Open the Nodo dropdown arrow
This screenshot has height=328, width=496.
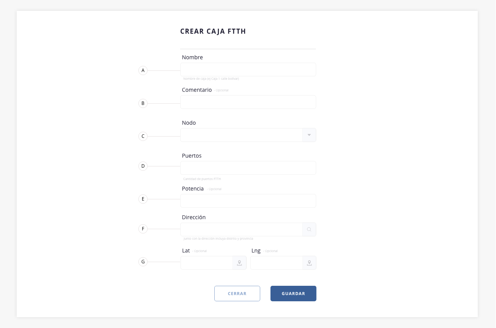[309, 135]
